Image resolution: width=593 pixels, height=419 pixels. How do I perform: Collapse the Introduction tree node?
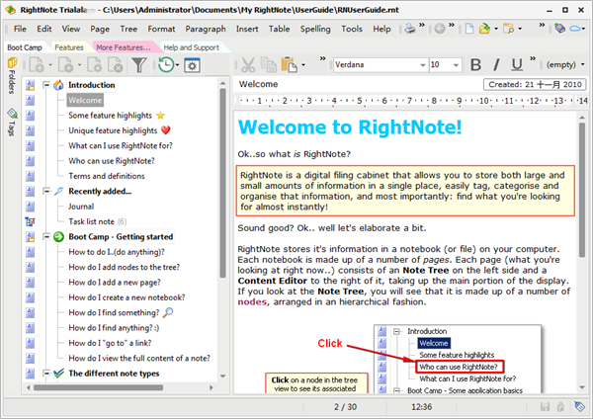click(x=46, y=85)
